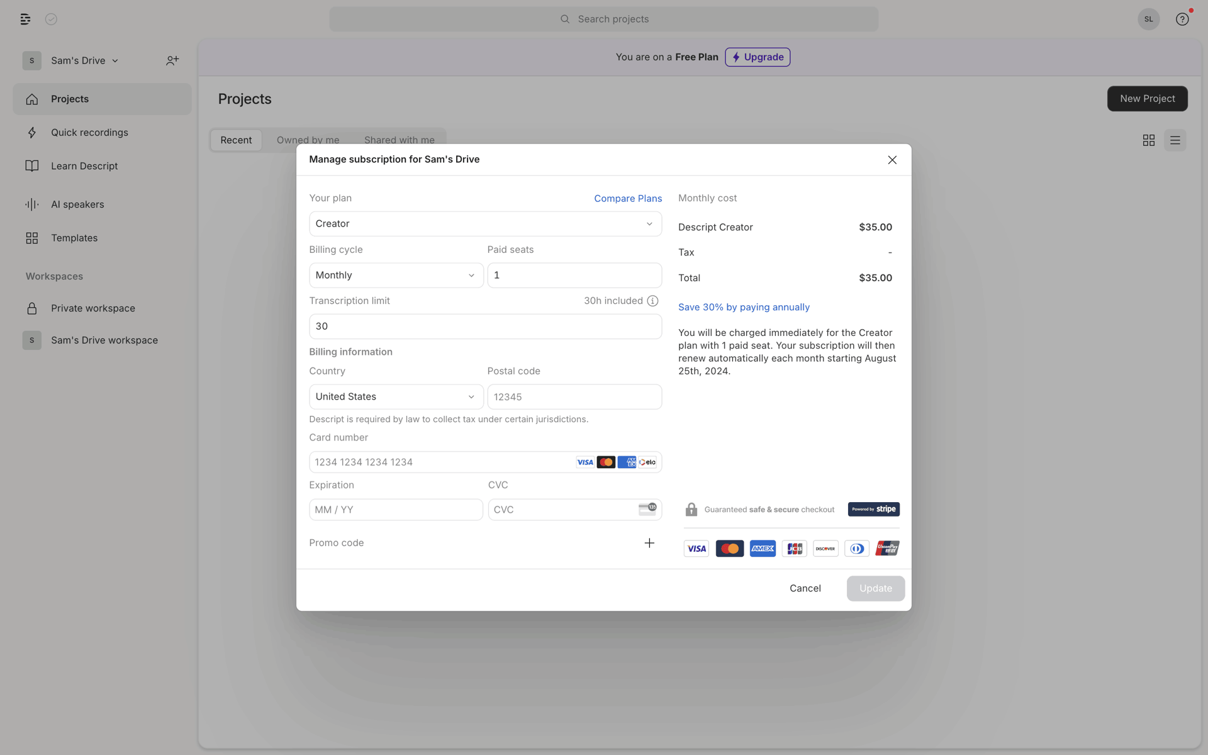
Task: Switch to list view of projects
Action: point(1175,140)
